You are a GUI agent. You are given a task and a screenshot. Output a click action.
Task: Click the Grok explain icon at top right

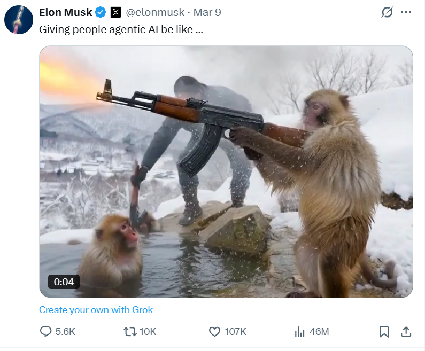(387, 12)
